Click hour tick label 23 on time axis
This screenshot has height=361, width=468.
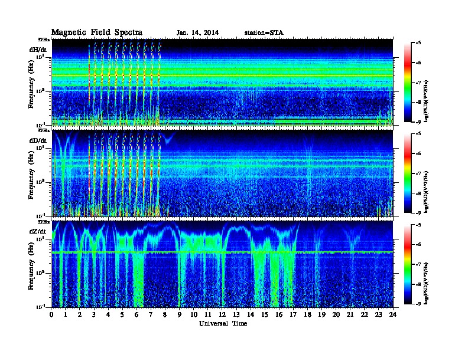click(379, 314)
